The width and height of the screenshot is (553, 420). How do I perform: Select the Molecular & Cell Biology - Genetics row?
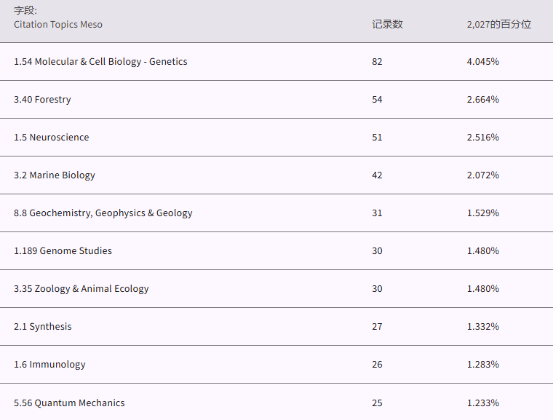(x=100, y=62)
